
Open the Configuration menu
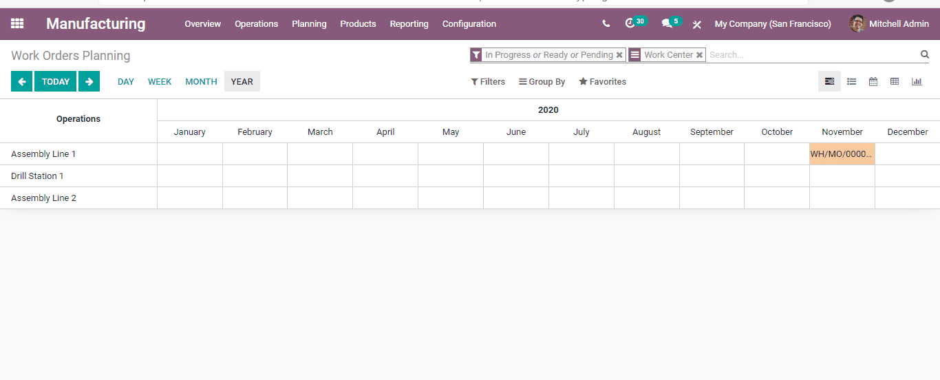(469, 23)
